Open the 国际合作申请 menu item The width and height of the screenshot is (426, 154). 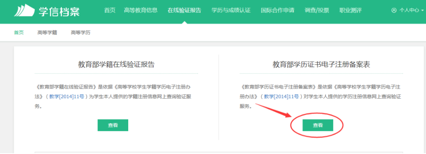[277, 11]
